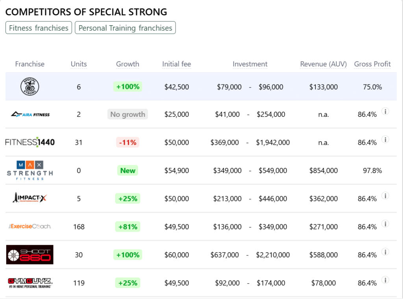
Task: Click the -11% growth badge
Action: [x=128, y=142]
